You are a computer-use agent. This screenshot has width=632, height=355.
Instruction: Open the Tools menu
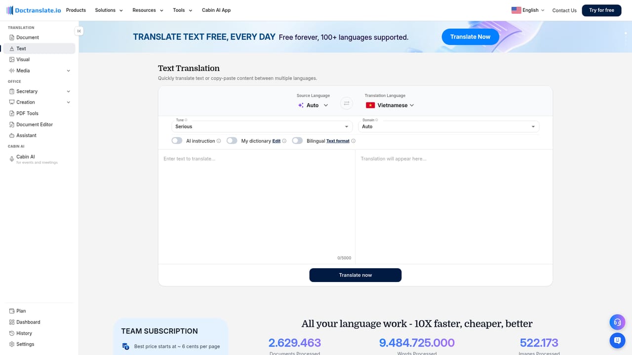coord(183,10)
